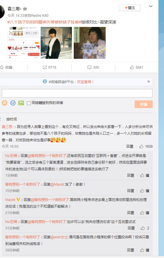Click the star favorite icon
This screenshot has height=258, width=164.
(x=2, y=67)
